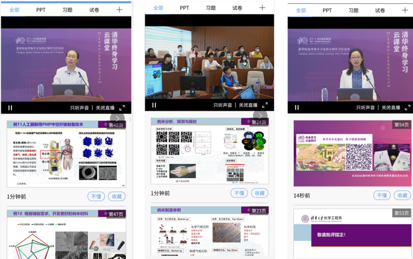Tap the plus icon above the female lecturer video
The image size is (413, 259).
tap(405, 10)
